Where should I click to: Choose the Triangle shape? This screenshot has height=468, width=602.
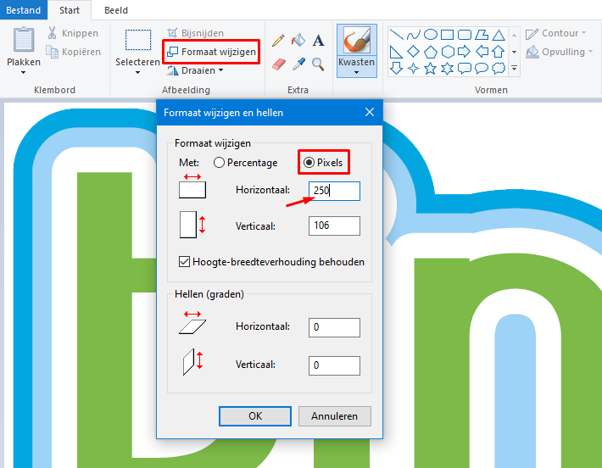tap(499, 35)
